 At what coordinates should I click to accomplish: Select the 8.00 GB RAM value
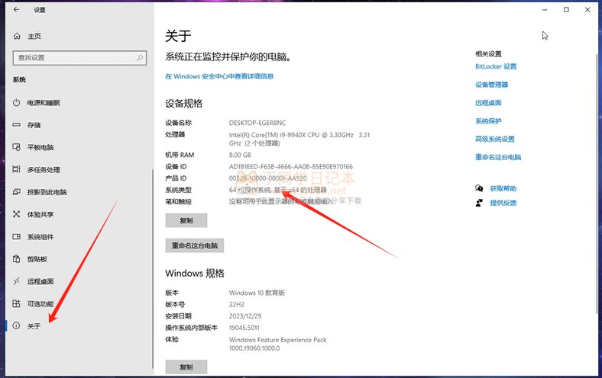click(240, 155)
